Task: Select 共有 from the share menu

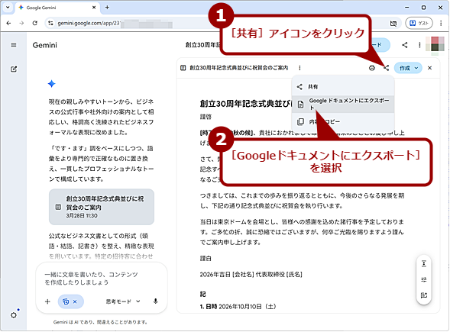Action: coord(343,86)
